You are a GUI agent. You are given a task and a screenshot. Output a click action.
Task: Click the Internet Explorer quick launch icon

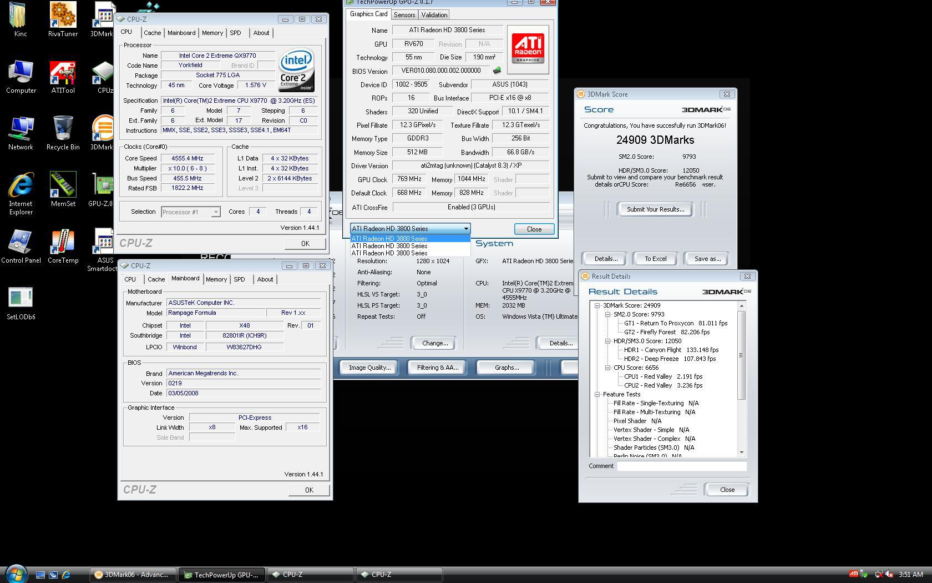pyautogui.click(x=66, y=575)
